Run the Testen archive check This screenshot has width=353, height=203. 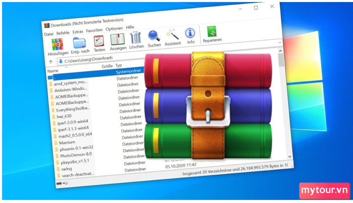(x=99, y=44)
